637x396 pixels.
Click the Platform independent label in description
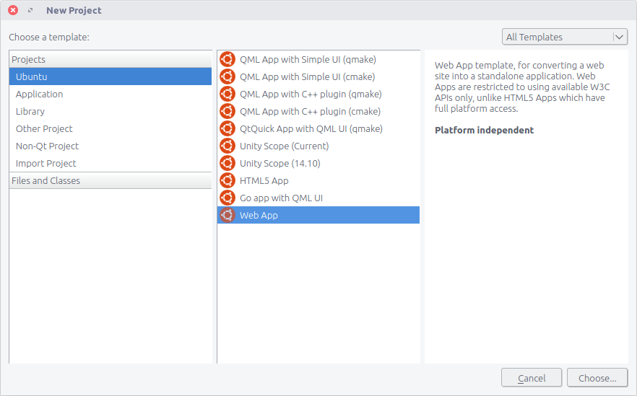tap(484, 131)
